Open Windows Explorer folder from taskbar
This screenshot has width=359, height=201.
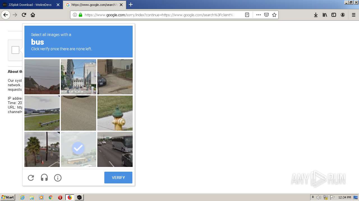point(32,197)
